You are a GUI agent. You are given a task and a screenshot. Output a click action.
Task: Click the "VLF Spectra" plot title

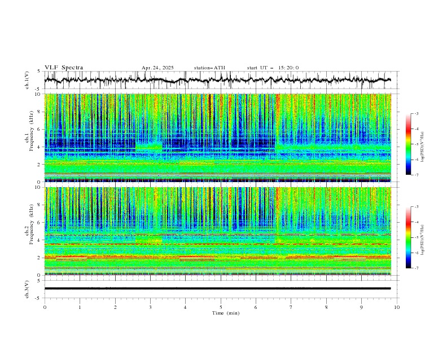(64, 68)
